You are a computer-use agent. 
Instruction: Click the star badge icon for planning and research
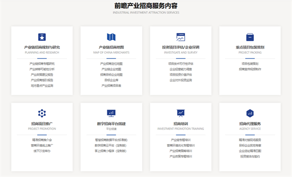[42, 37]
